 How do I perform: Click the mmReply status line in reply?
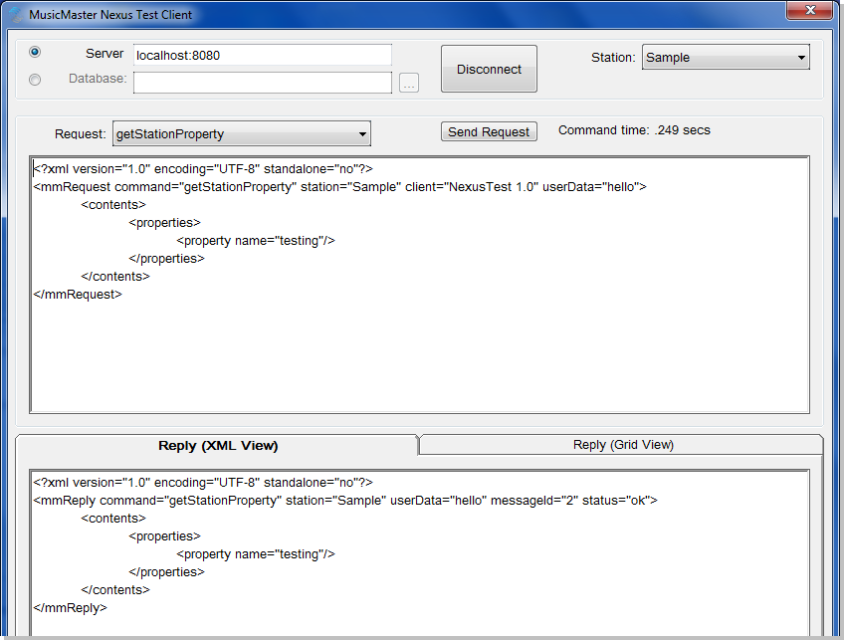[345, 501]
